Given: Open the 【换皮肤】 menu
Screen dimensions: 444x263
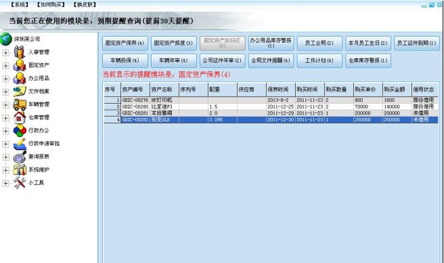Looking at the screenshot, I should (85, 5).
